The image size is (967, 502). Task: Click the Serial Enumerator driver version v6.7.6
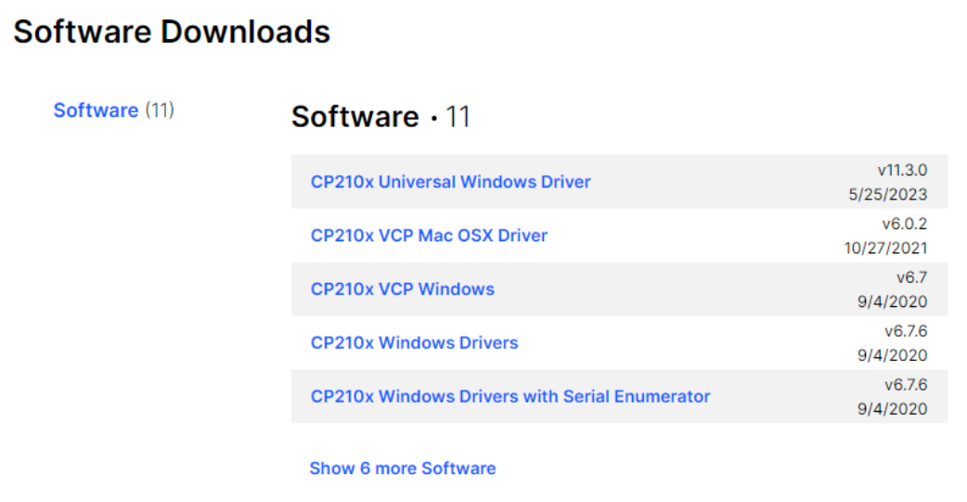[905, 385]
